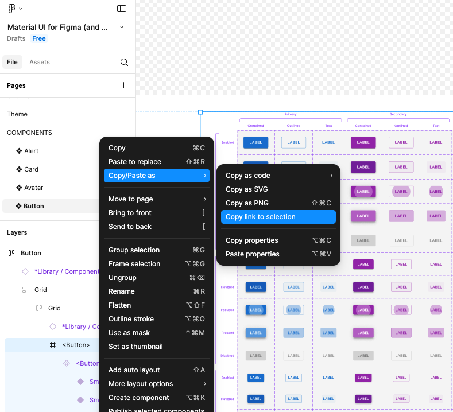This screenshot has width=453, height=412.
Task: Select Copy as SVG option
Action: tap(278, 189)
